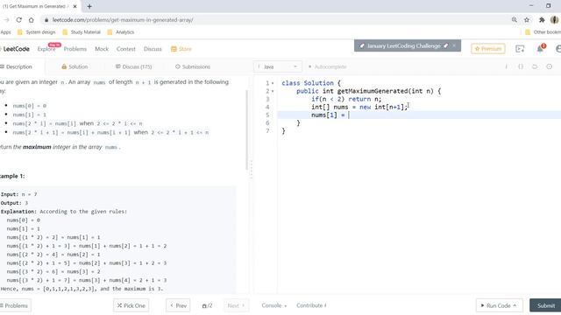
Task: Open the Discuss navigation item
Action: [x=153, y=49]
